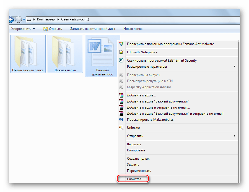Click WinRAR icon beside Добавить в архив...
This screenshot has width=249, height=192.
(121, 95)
